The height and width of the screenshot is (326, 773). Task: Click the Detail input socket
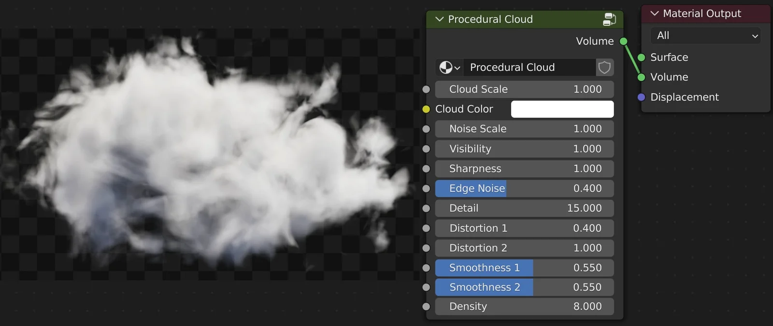click(426, 208)
